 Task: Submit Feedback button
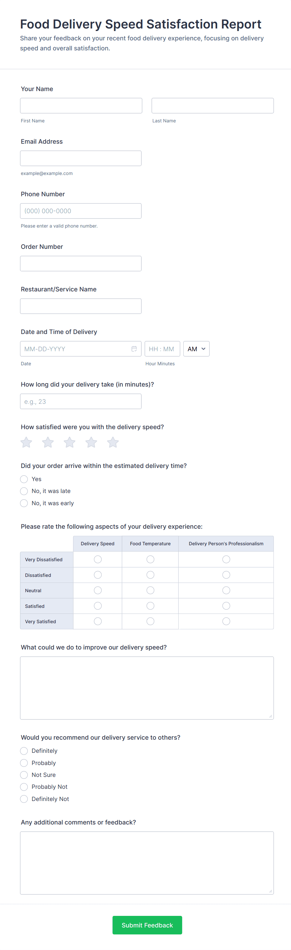[x=147, y=925]
